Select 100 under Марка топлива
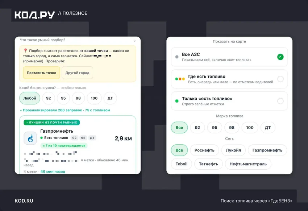This screenshot has width=308, height=211. point(250,128)
